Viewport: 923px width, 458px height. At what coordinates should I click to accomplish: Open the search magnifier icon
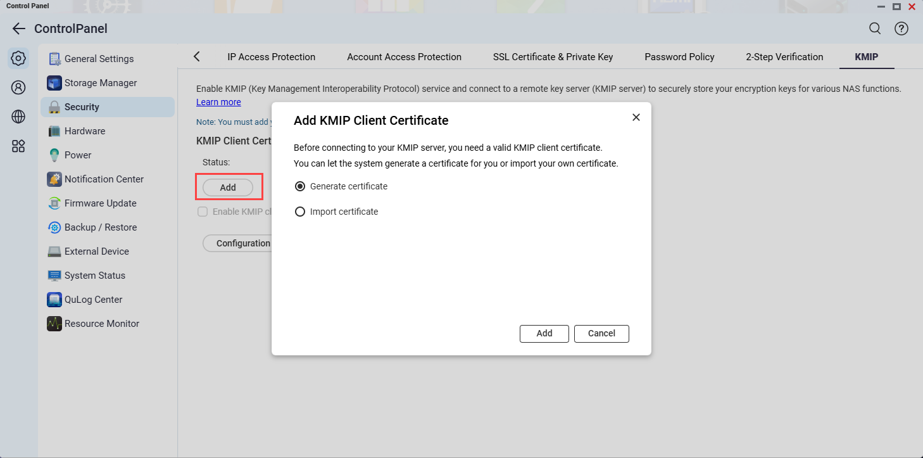[x=875, y=29]
